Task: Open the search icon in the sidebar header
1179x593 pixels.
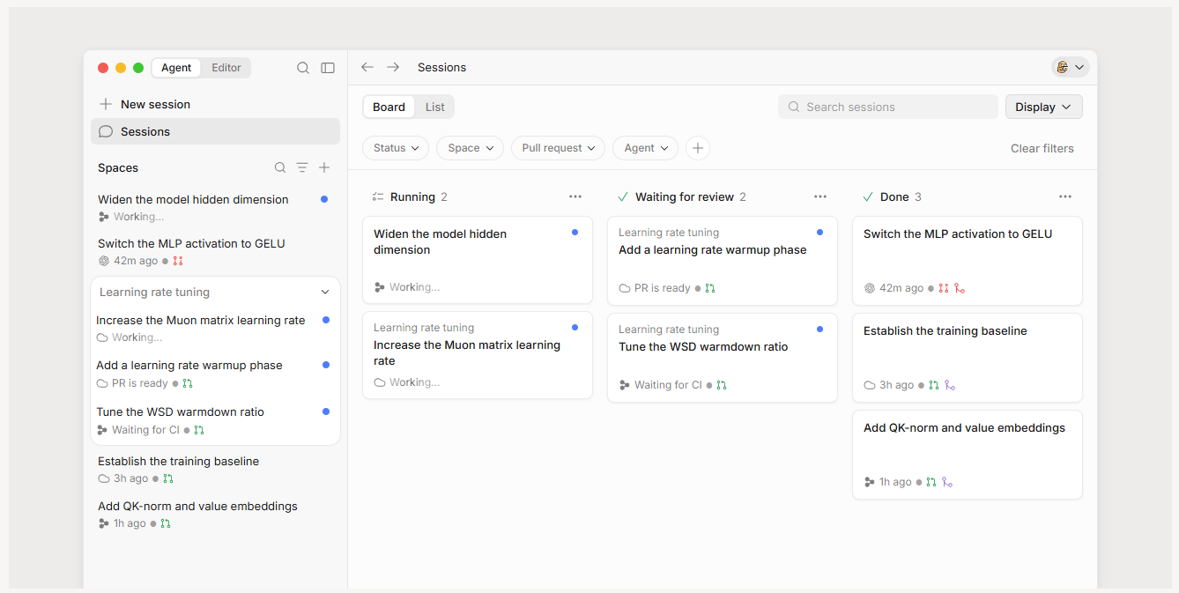Action: click(303, 68)
